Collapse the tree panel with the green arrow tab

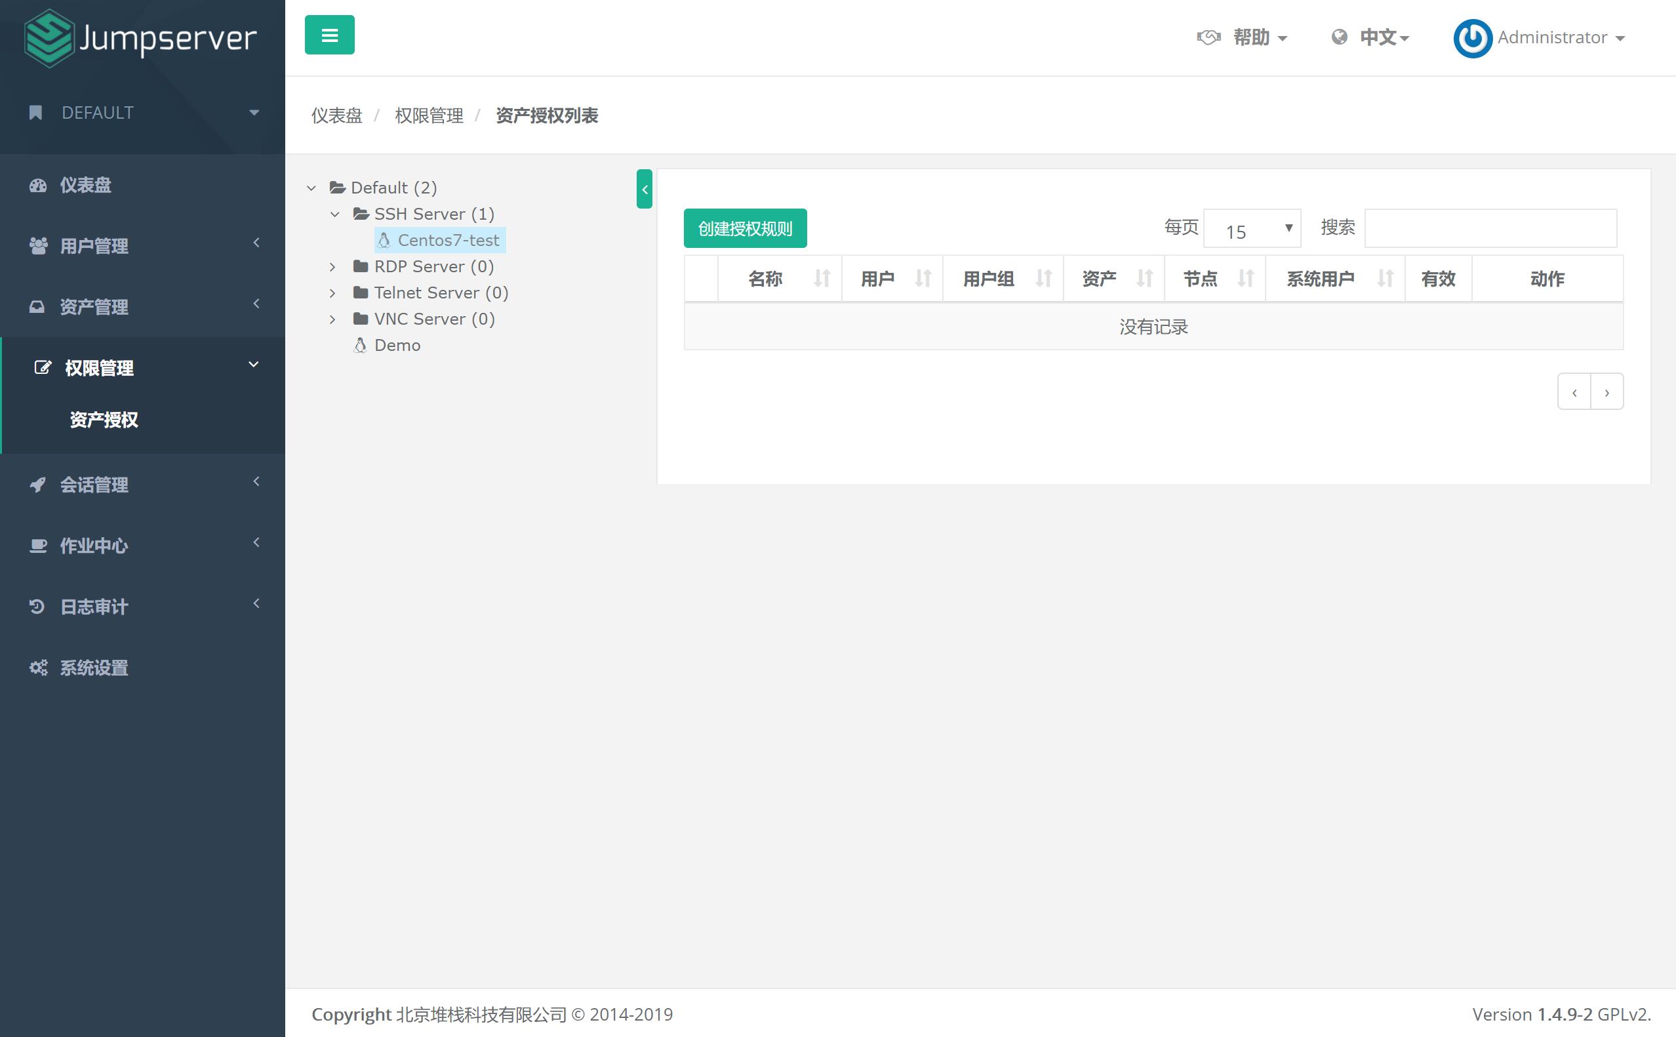coord(645,190)
